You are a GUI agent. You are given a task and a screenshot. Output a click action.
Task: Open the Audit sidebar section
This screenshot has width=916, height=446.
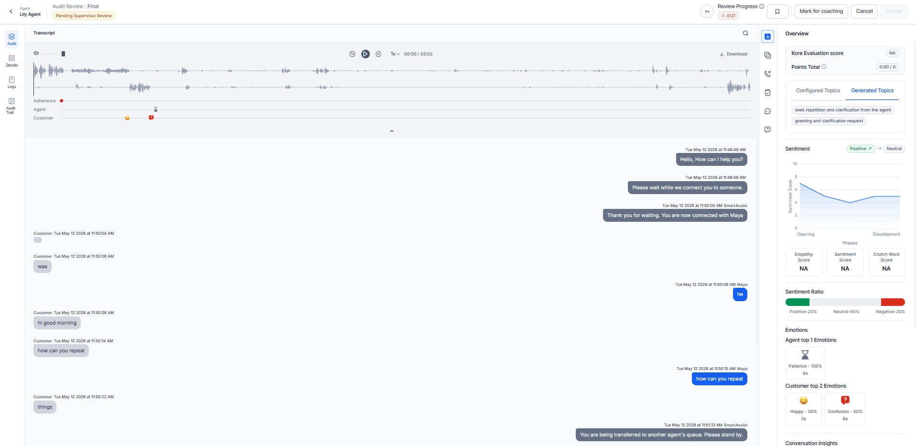pos(12,39)
